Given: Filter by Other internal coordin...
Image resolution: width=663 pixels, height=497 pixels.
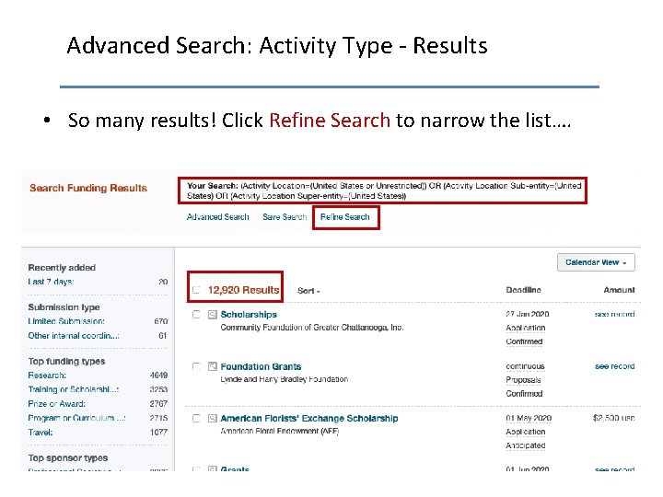Looking at the screenshot, I should (74, 336).
